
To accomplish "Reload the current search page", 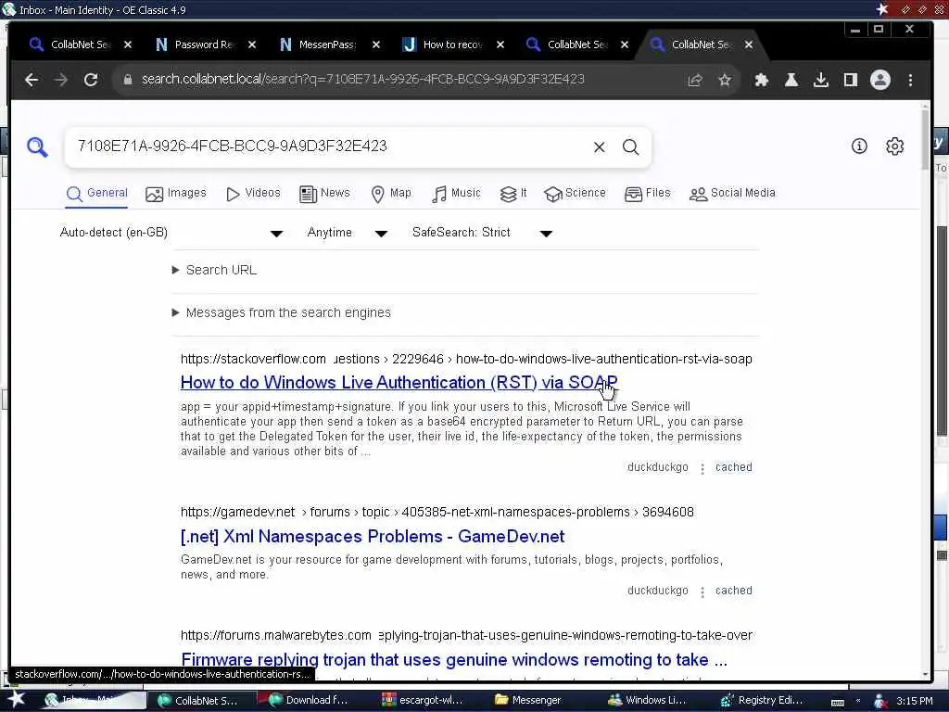I will pyautogui.click(x=91, y=80).
